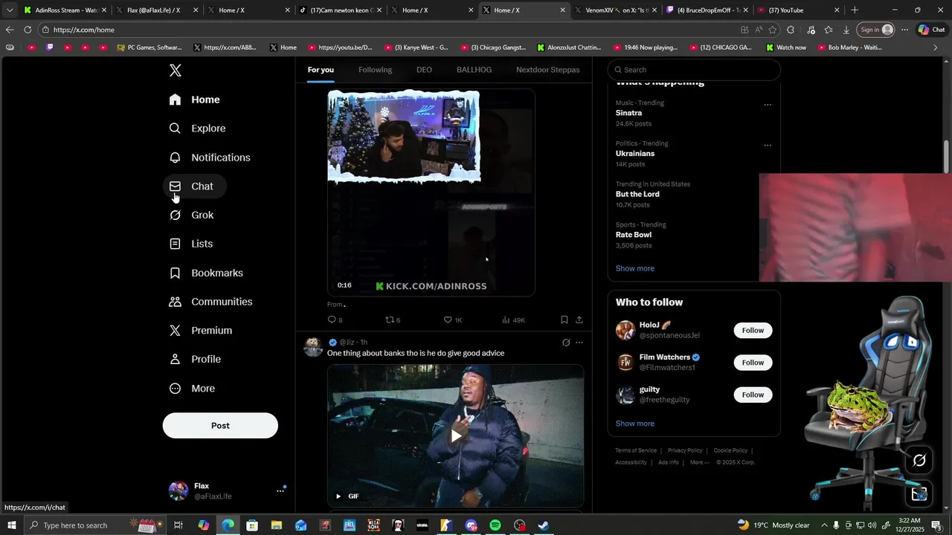The image size is (952, 535).
Task: Open Communities in the sidebar
Action: click(211, 302)
